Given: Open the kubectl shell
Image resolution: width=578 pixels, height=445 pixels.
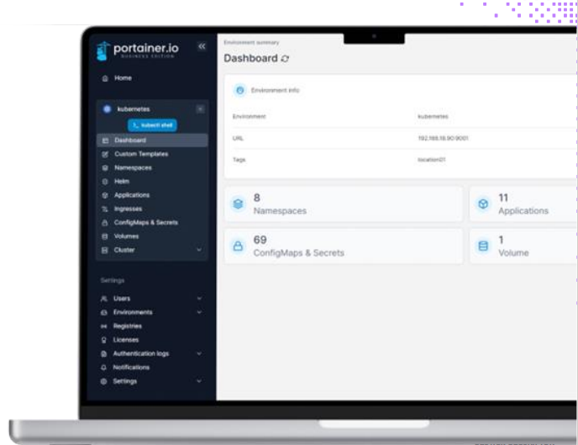Looking at the screenshot, I should click(x=152, y=124).
